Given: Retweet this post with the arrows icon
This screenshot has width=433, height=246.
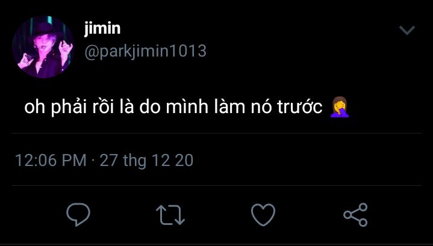Looking at the screenshot, I should pos(170,215).
